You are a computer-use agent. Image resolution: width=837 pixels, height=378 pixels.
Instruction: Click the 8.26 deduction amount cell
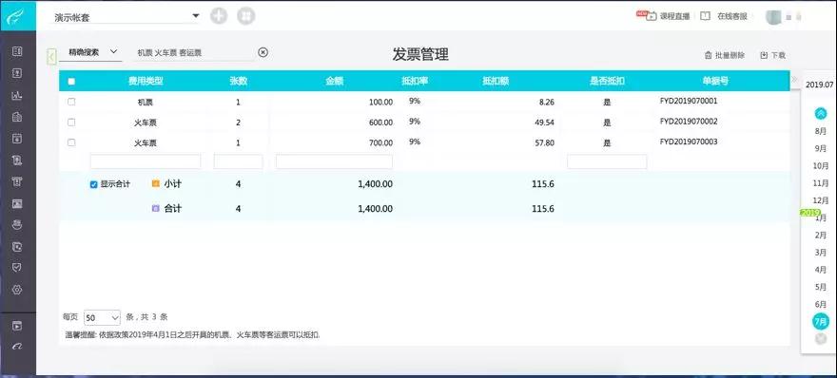pos(546,102)
